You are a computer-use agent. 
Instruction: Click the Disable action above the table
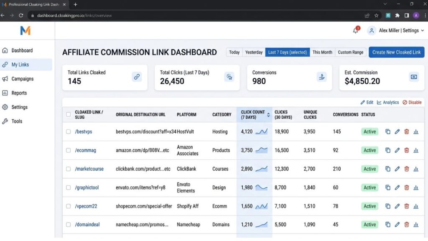click(412, 103)
